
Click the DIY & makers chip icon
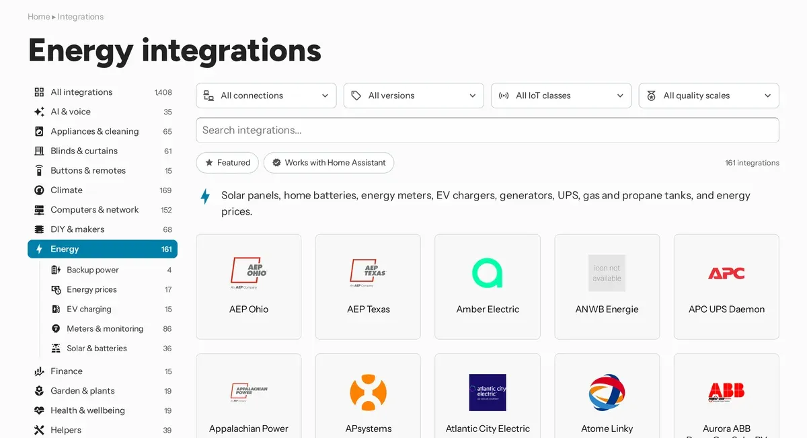pyautogui.click(x=39, y=229)
